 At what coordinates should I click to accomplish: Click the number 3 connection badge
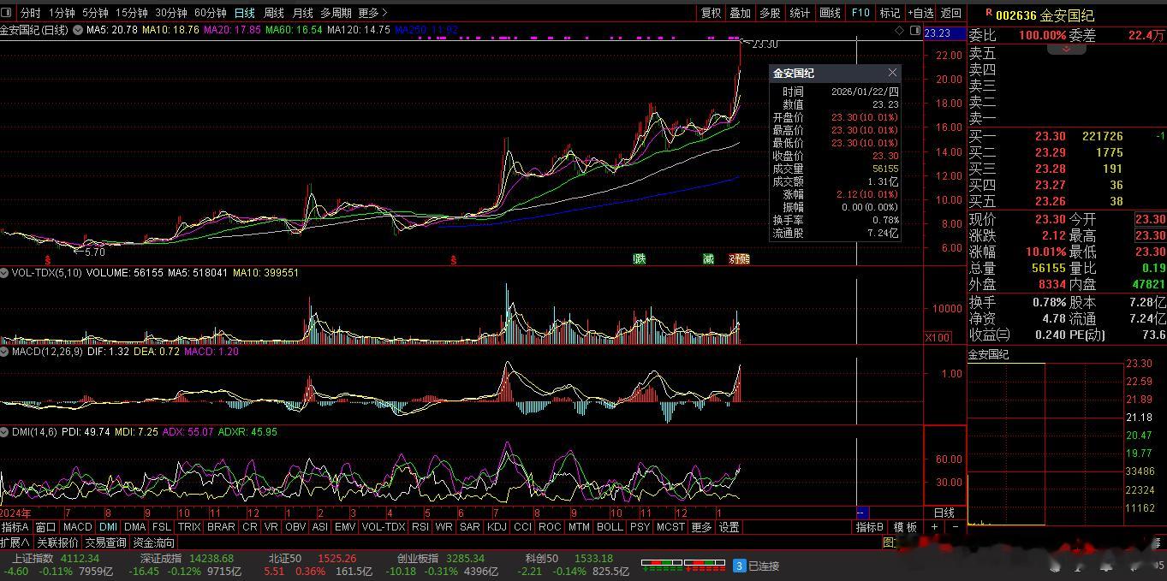point(739,566)
